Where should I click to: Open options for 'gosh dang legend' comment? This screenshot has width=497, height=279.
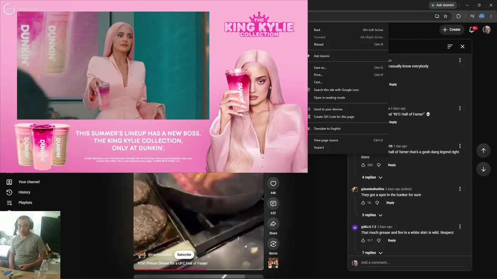tap(460, 146)
